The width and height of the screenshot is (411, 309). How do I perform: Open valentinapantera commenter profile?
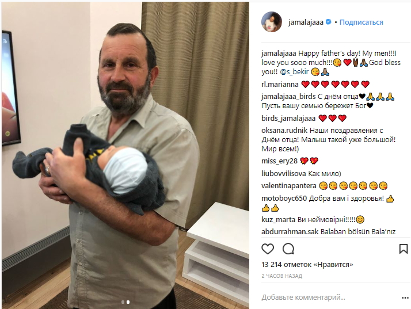click(x=289, y=186)
